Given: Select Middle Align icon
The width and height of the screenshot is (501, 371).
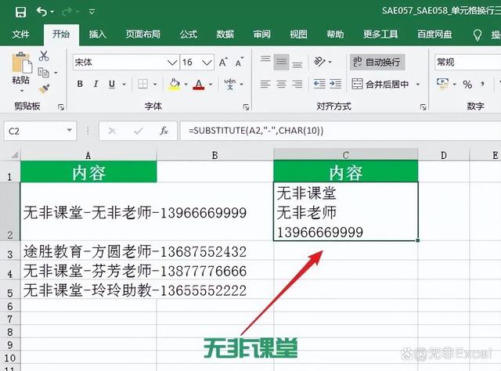Looking at the screenshot, I should [x=282, y=61].
